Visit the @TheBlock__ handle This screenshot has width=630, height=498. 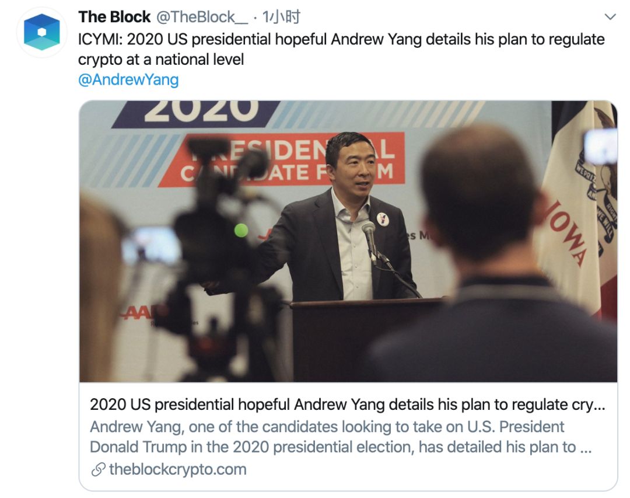coord(202,17)
